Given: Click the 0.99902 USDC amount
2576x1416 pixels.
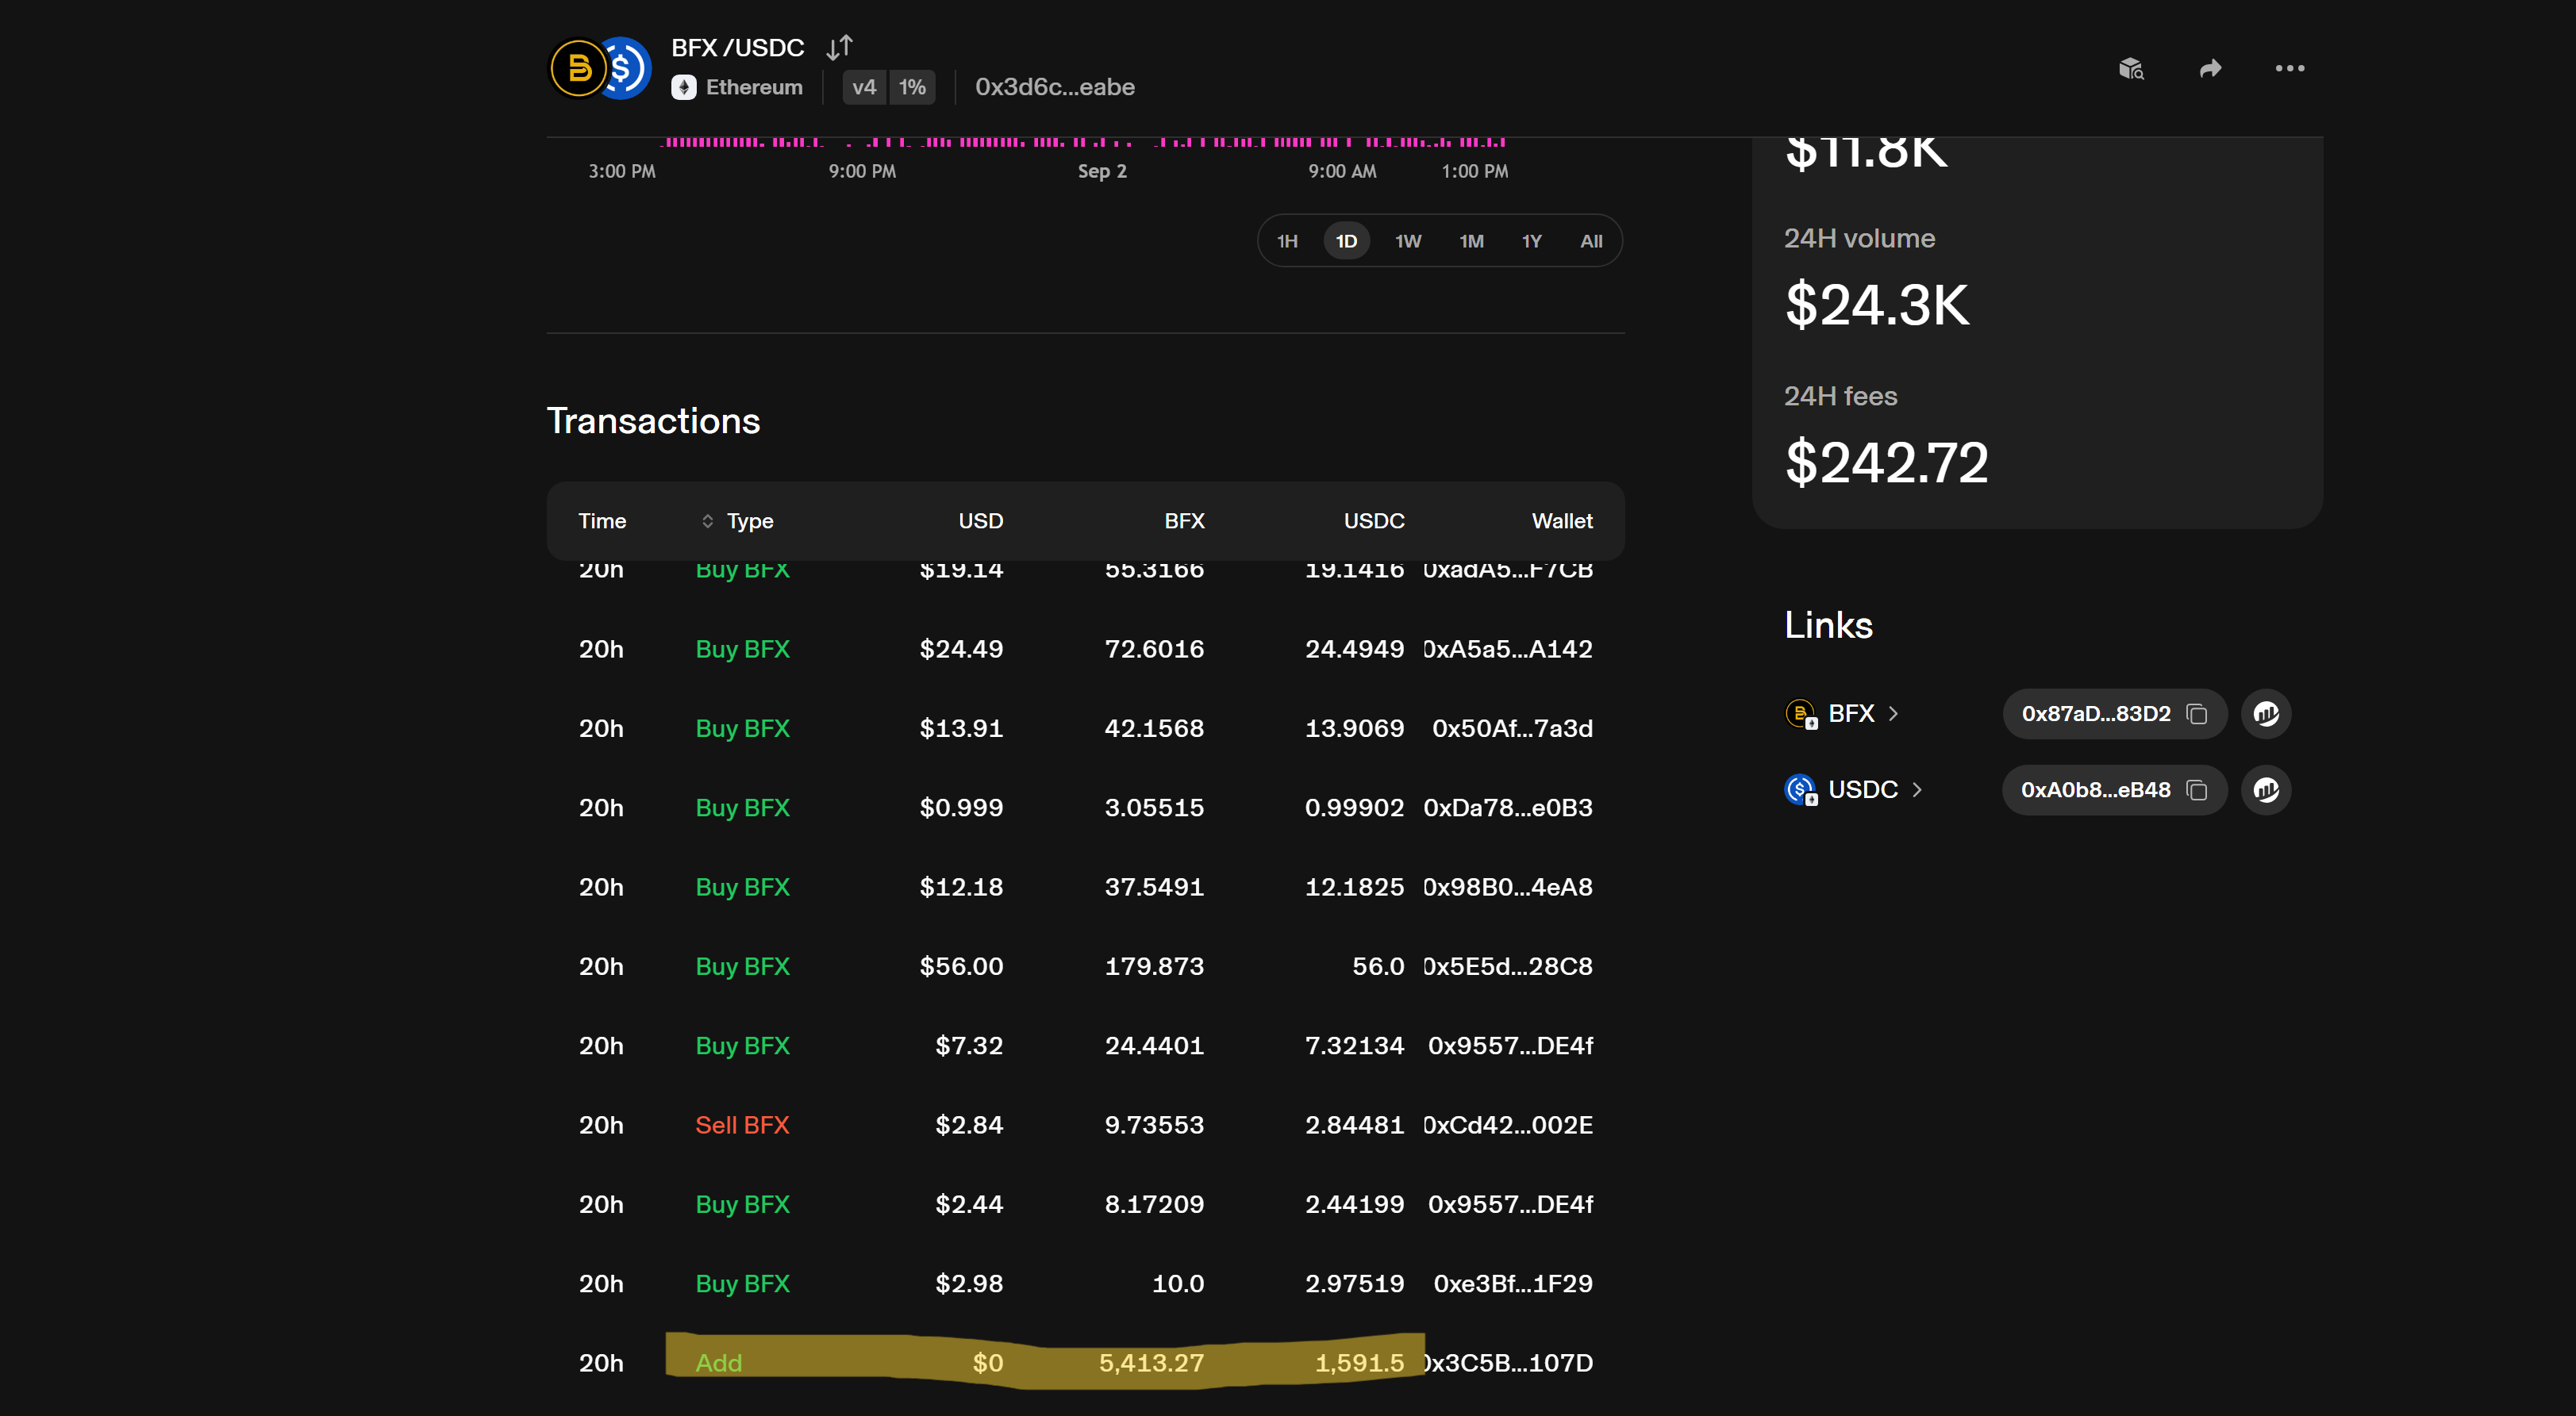Looking at the screenshot, I should [1354, 808].
